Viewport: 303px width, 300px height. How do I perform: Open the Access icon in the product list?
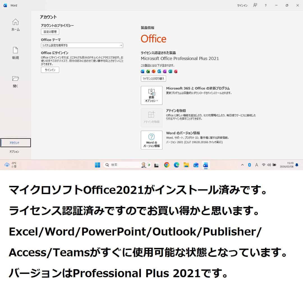tap(176, 71)
